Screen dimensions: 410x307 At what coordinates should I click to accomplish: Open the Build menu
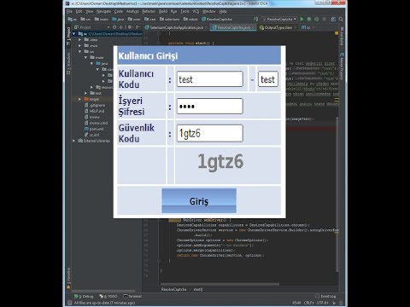[x=163, y=11]
